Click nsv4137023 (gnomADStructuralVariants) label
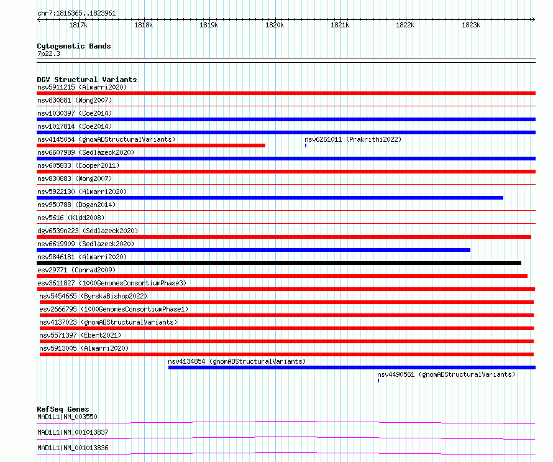This screenshot has height=462, width=553. tap(108, 322)
